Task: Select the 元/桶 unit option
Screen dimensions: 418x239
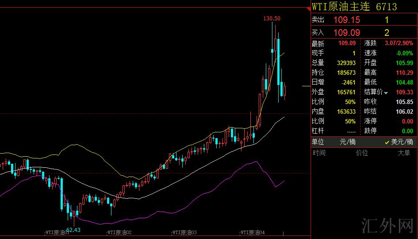Action: pos(348,142)
